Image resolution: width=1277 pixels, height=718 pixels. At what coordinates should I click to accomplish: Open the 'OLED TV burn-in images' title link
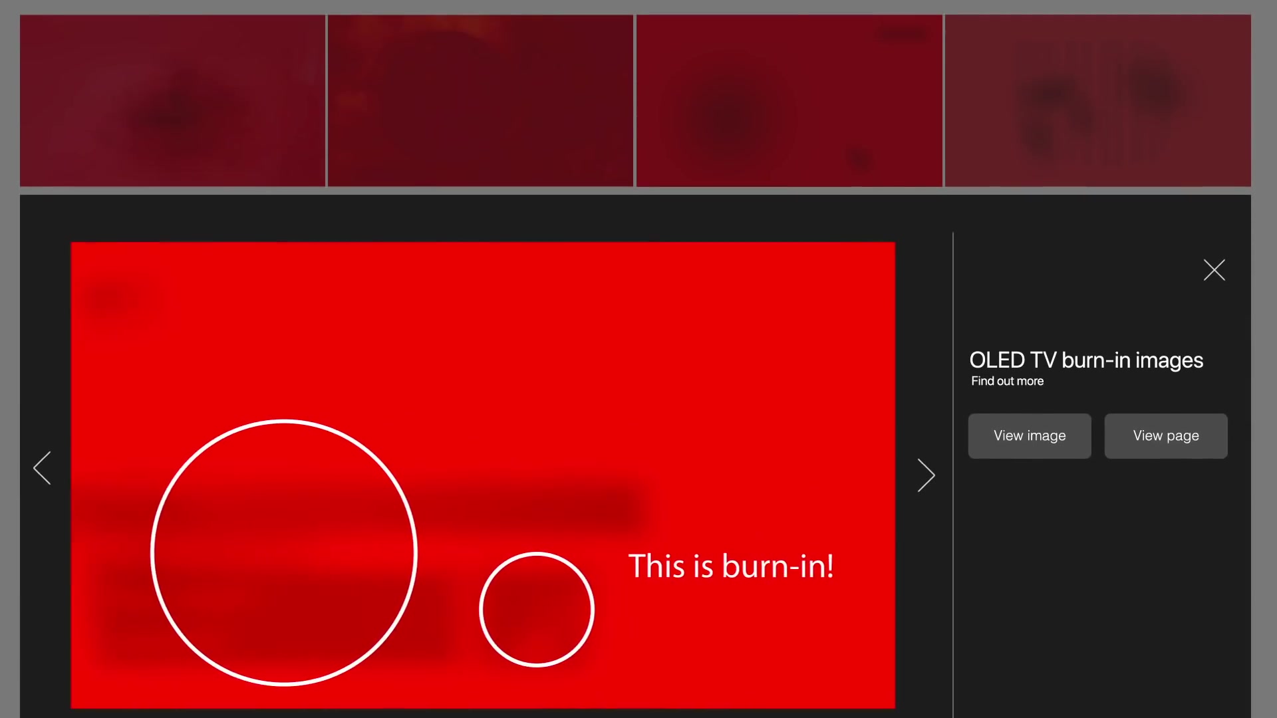pos(1085,360)
